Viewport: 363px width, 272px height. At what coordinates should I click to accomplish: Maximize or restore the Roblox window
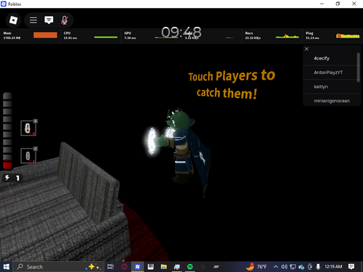(x=338, y=4)
